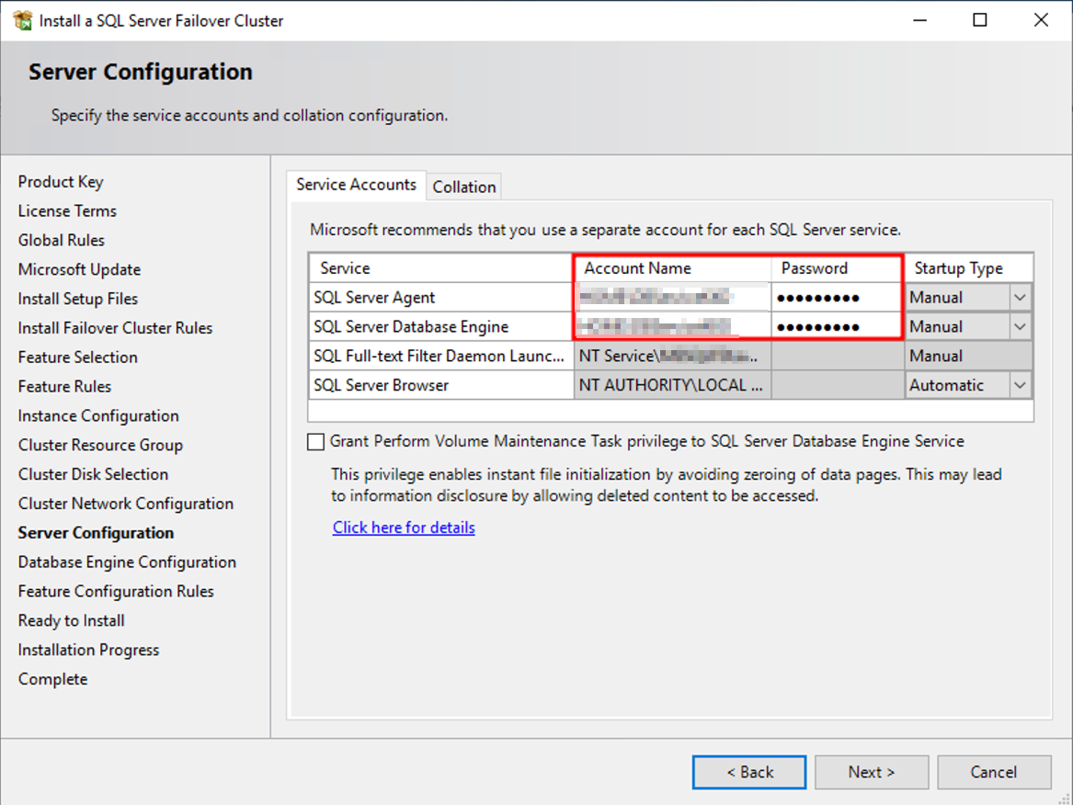Close the Install a SQL Server Failover Cluster window
This screenshot has height=805, width=1073.
[x=1041, y=20]
